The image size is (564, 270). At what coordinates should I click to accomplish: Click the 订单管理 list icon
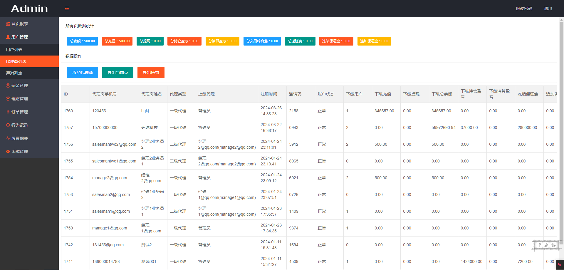(8, 112)
